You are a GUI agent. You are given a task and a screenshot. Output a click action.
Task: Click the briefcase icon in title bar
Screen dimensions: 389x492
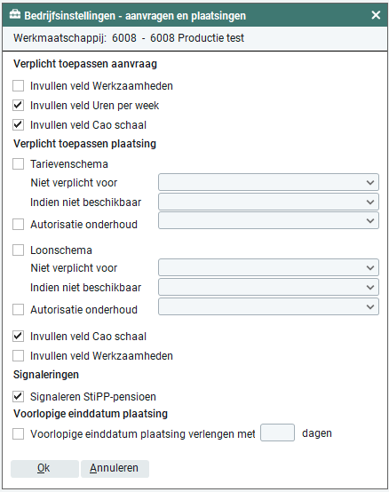pyautogui.click(x=15, y=15)
